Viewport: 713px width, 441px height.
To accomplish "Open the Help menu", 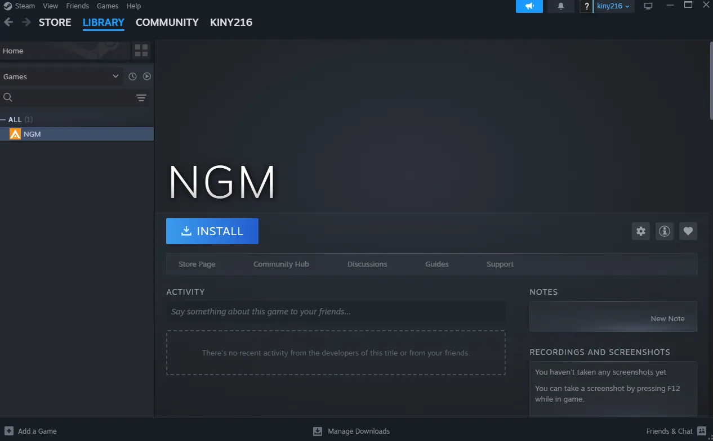I will (134, 6).
